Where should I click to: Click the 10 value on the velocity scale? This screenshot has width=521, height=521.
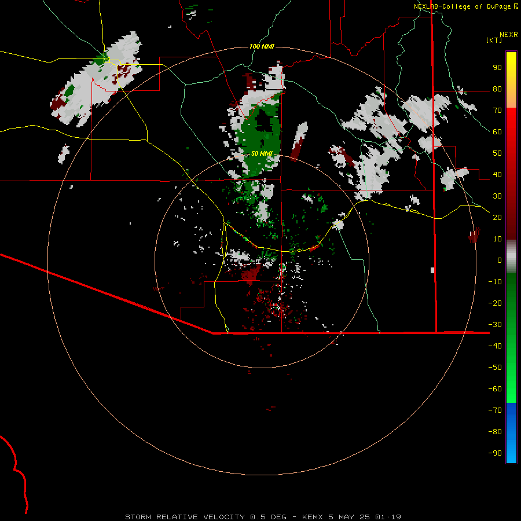[x=497, y=239]
